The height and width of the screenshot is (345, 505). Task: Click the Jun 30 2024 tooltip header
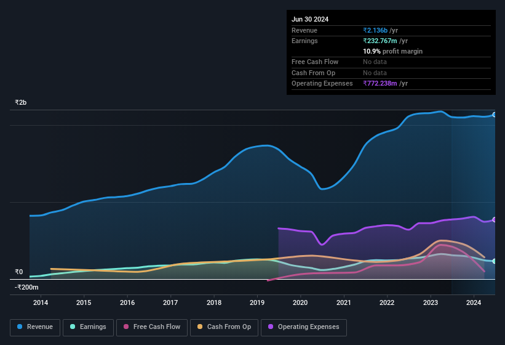310,19
